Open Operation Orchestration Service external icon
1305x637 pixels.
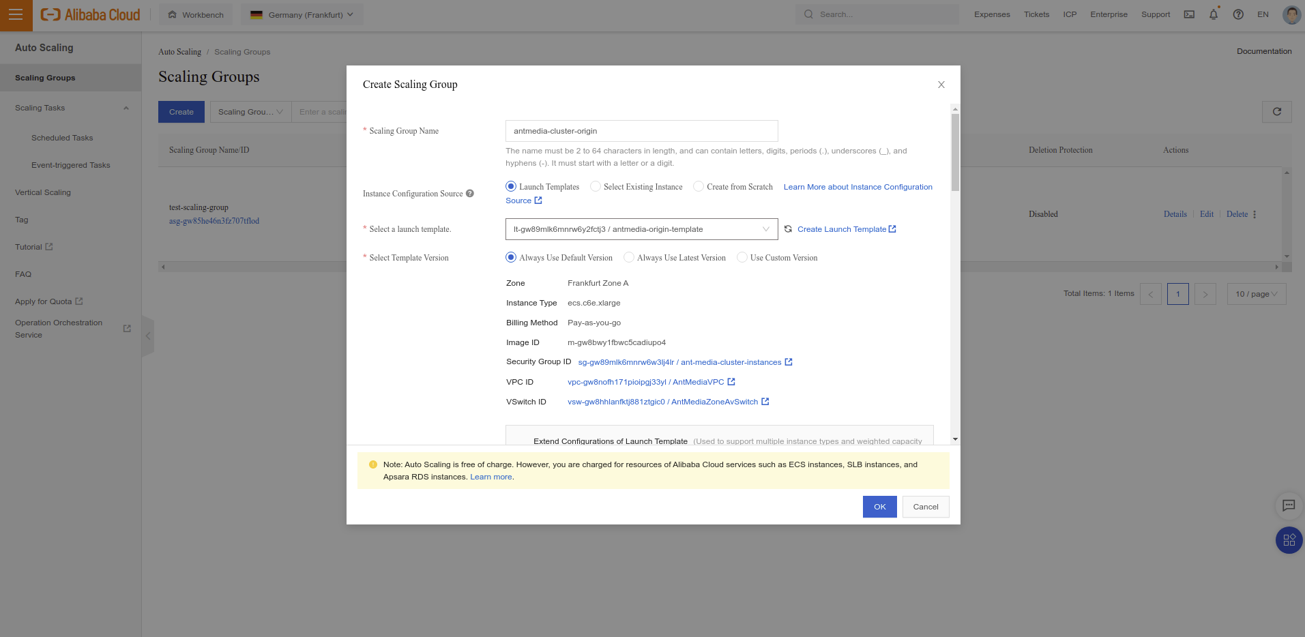[x=127, y=329]
